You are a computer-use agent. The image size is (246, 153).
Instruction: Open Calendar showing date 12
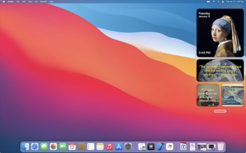pos(72,147)
